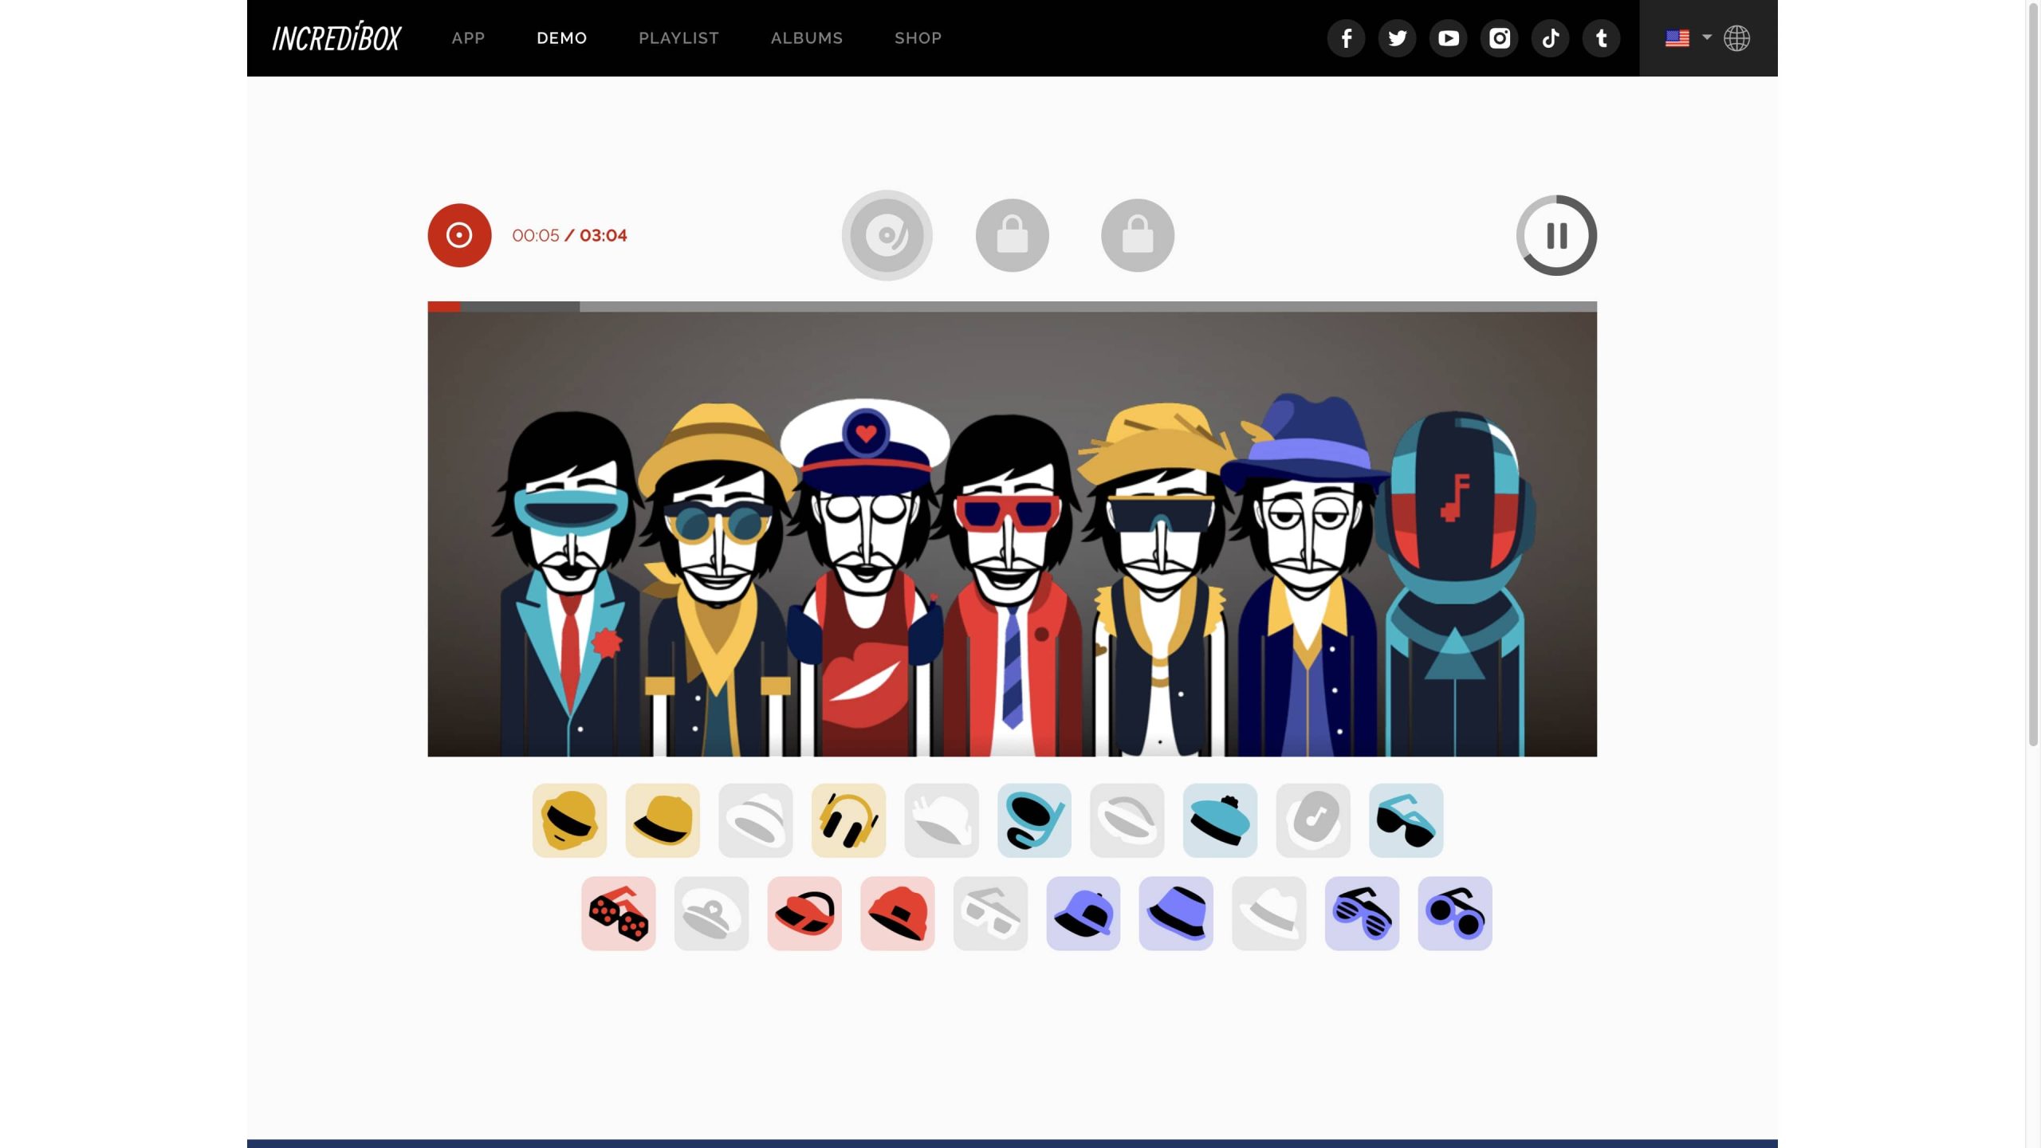Image resolution: width=2041 pixels, height=1148 pixels.
Task: Pick the blue beret hat icon
Action: (1220, 820)
